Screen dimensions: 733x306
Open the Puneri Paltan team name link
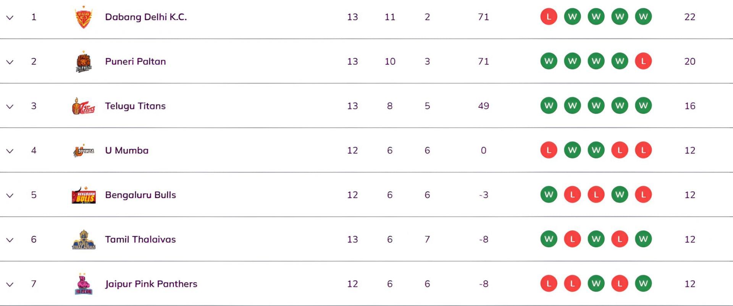click(x=135, y=61)
